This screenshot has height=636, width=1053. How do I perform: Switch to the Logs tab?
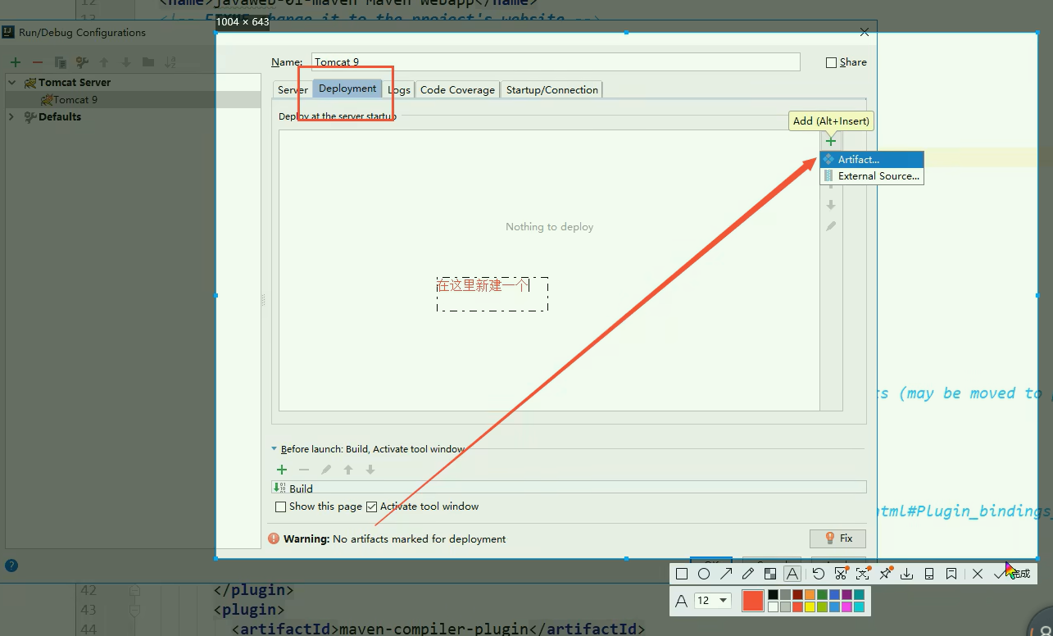pos(399,90)
